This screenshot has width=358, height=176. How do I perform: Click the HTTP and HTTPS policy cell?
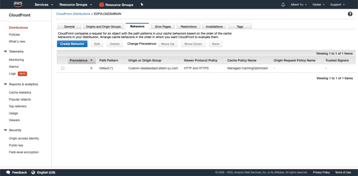pos(196,68)
